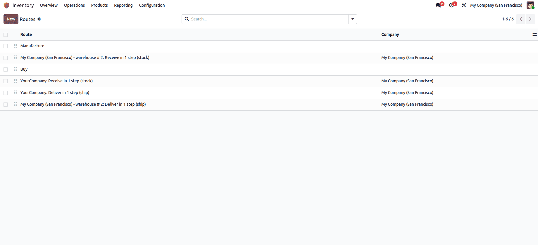This screenshot has width=538, height=245.
Task: Open the Operations menu
Action: pos(74,5)
